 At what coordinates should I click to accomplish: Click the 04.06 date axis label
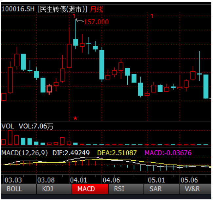[111, 180]
